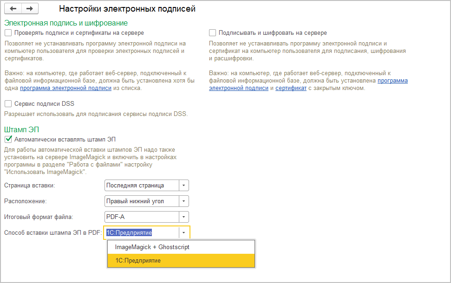Image resolution: width=451 pixels, height=283 pixels.
Task: Open "программа электронной подписи" link in right column
Action: click(392, 81)
